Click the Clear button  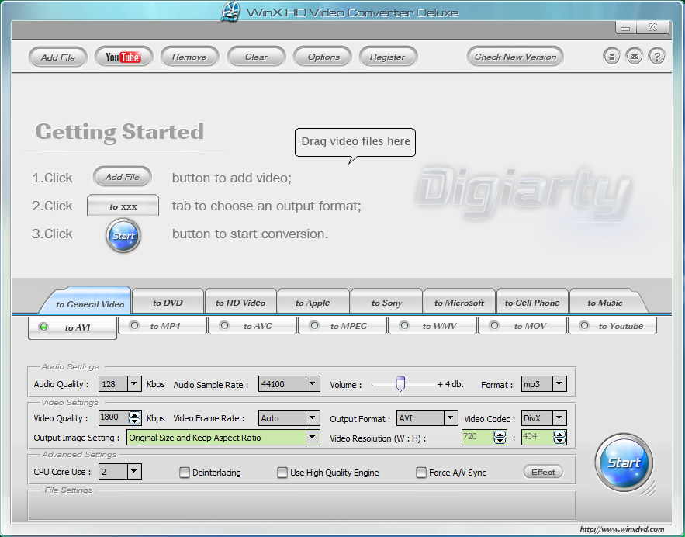pos(257,57)
